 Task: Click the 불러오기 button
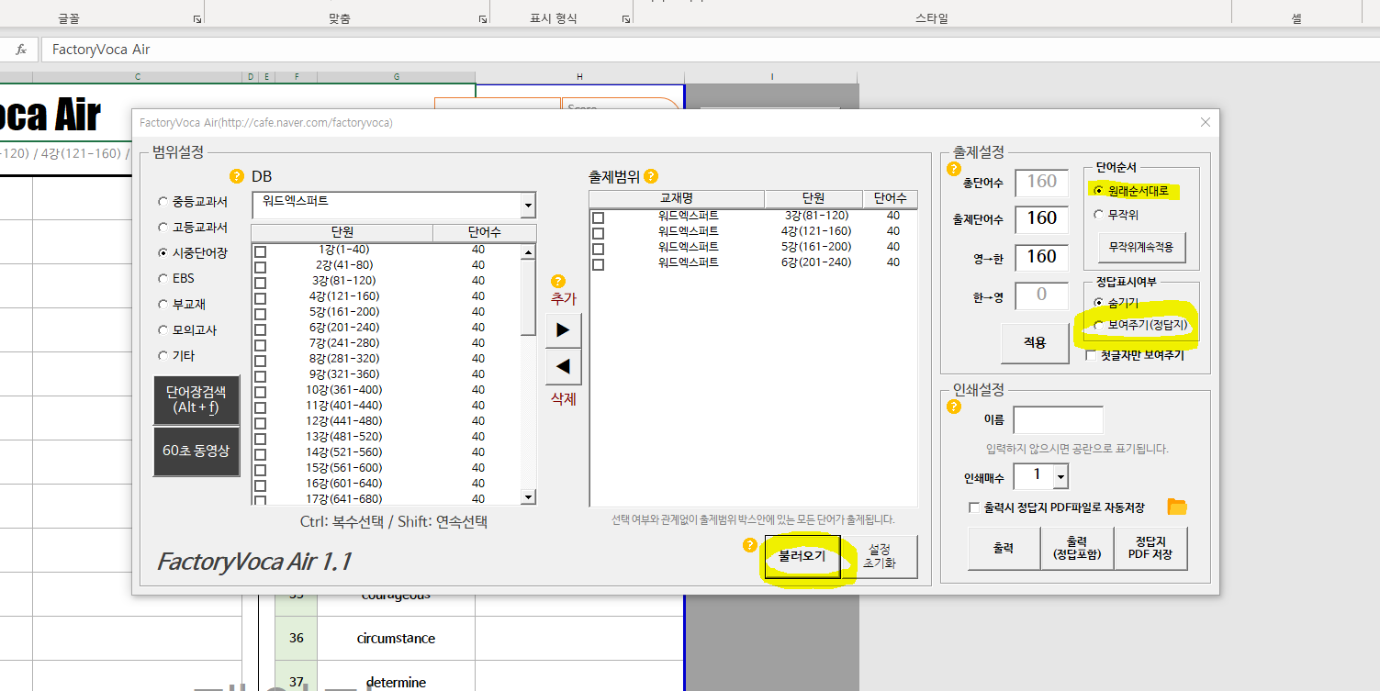tap(802, 556)
